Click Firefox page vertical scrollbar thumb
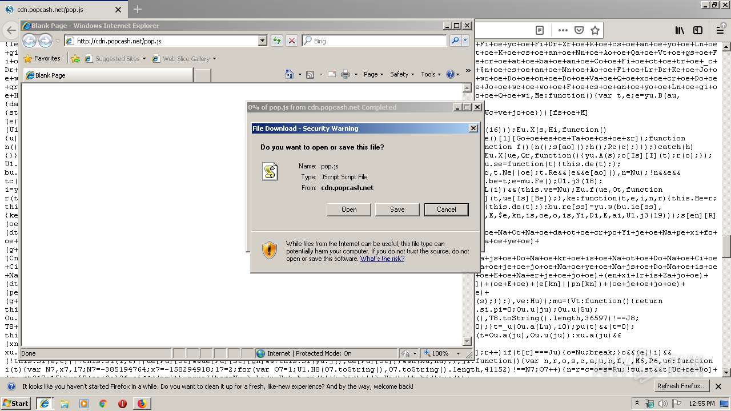Image resolution: width=731 pixels, height=411 pixels. [726, 246]
